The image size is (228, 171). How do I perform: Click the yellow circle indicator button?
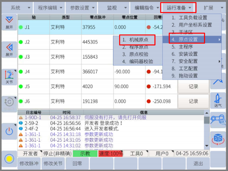(9, 159)
